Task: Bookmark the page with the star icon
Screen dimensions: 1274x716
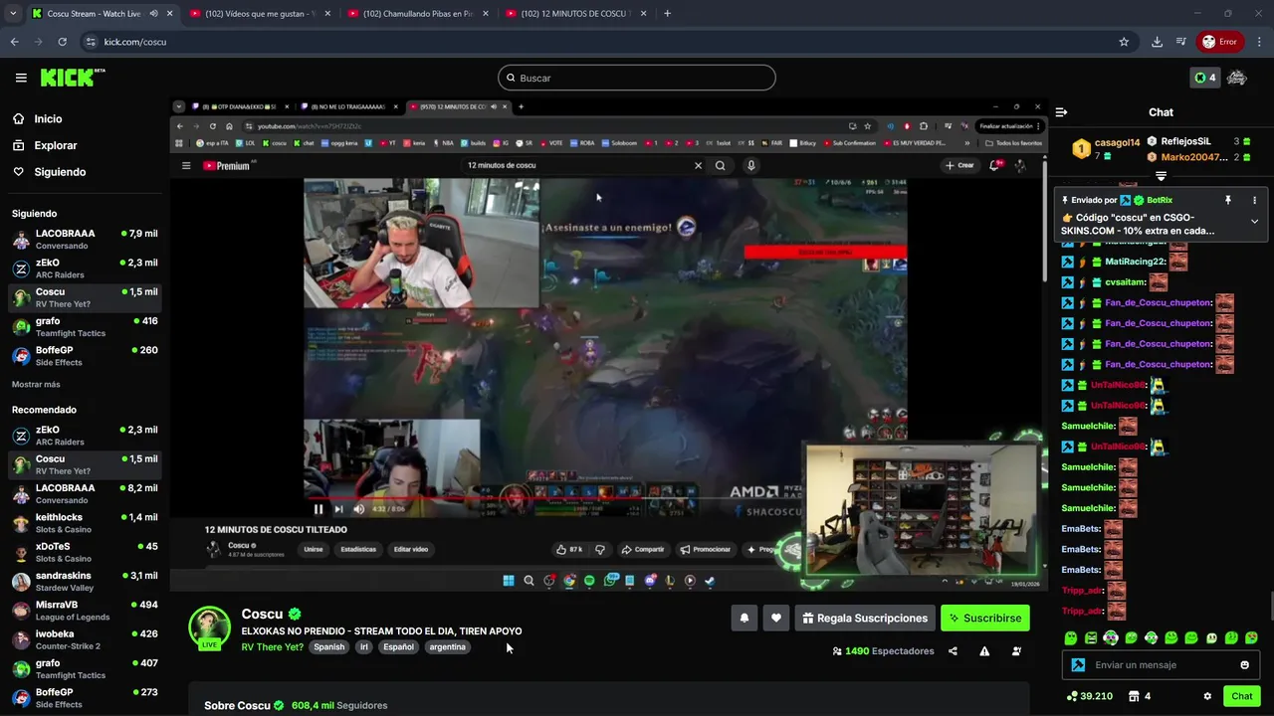Action: click(1124, 42)
